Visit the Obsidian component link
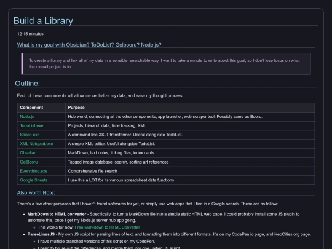The image size is (332, 249). click(x=28, y=153)
